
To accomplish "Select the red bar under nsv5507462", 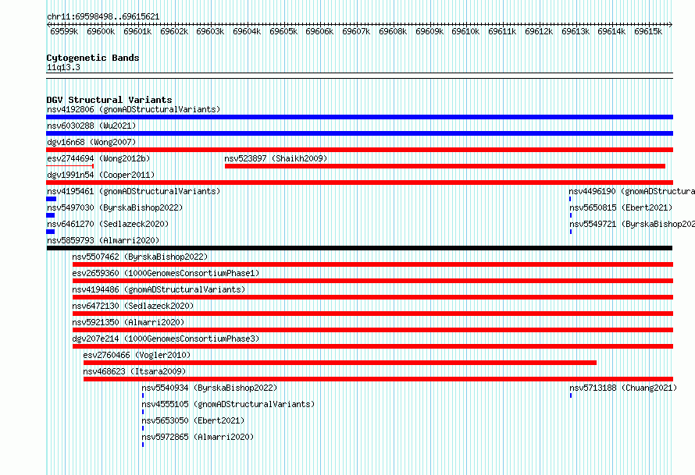I will pos(372,264).
